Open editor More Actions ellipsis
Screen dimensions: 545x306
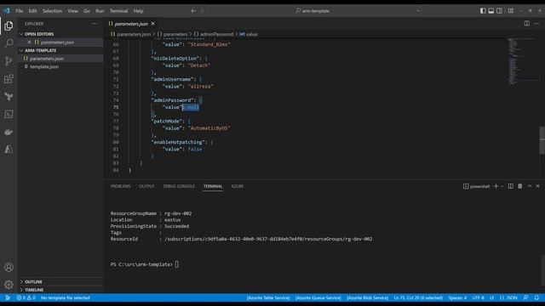[x=536, y=24]
